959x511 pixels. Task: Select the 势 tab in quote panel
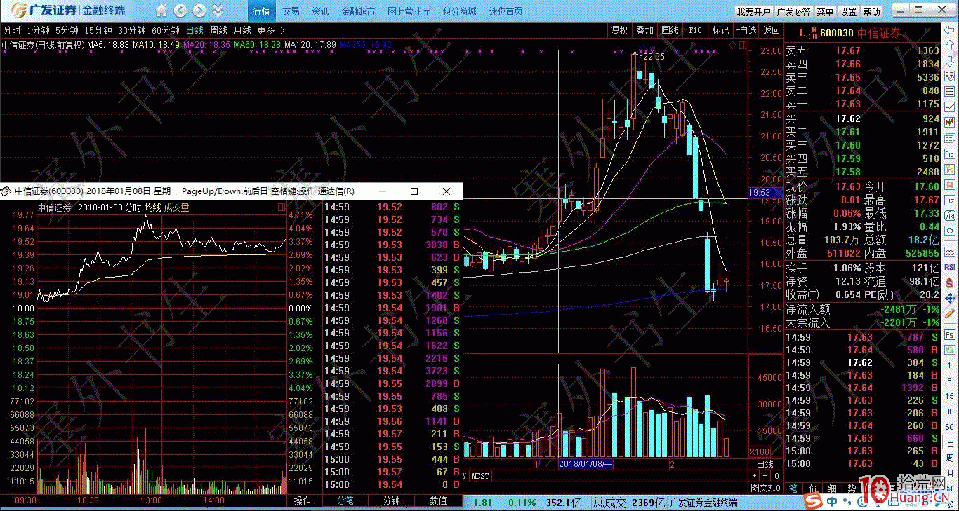(851, 488)
